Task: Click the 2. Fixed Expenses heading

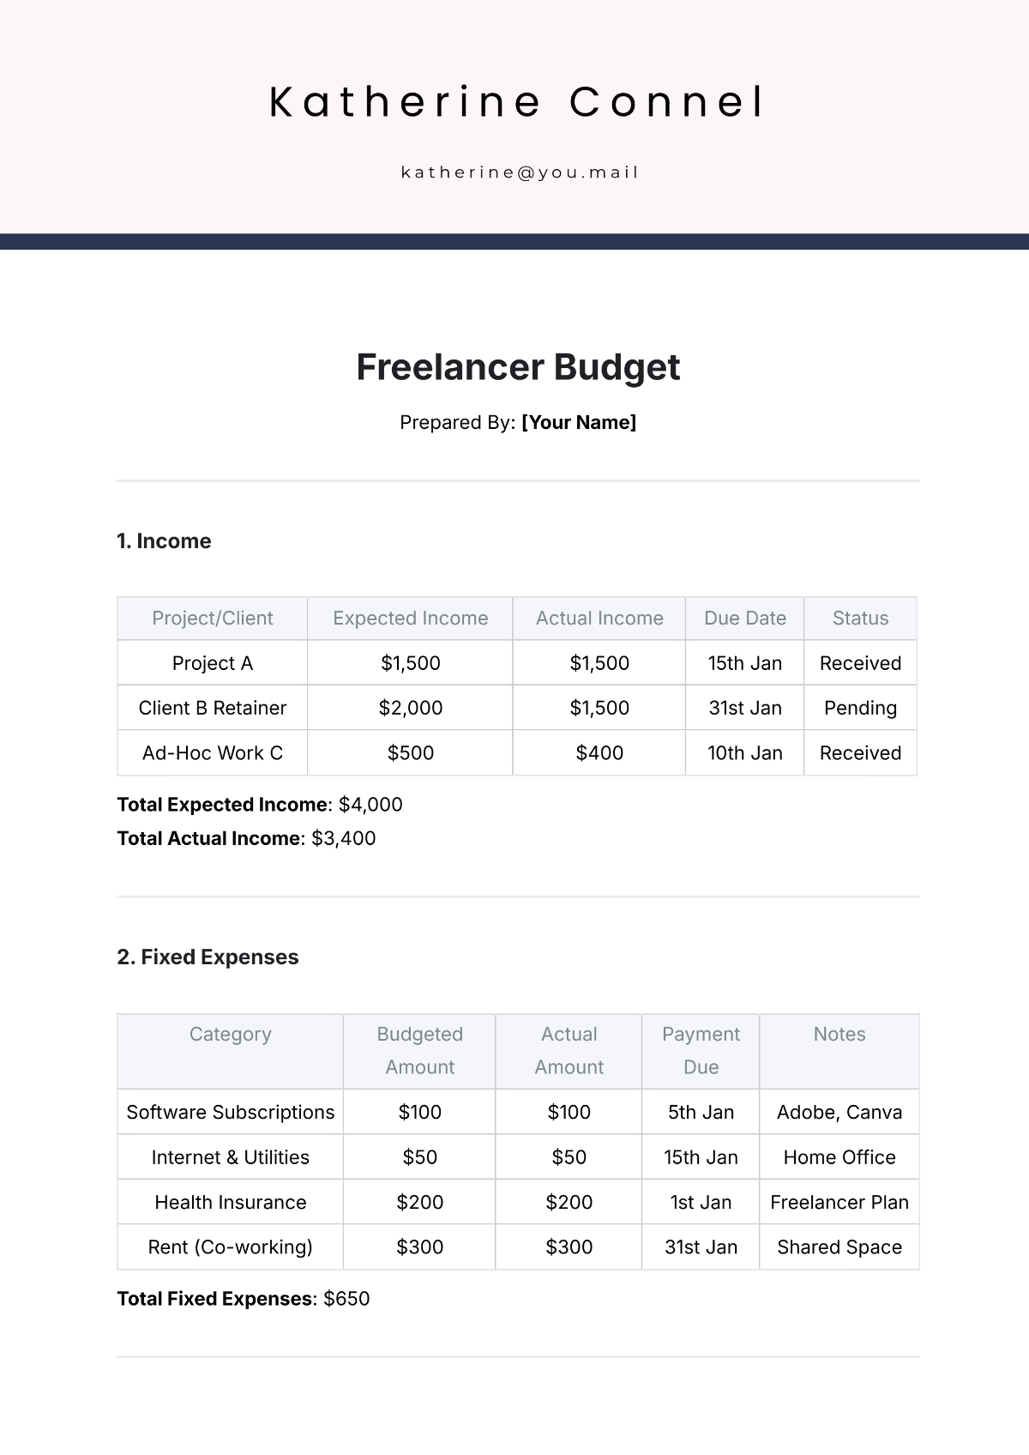Action: coord(208,957)
